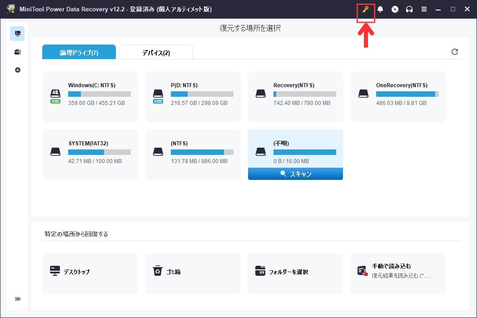Choose the フォルダーを選択 label
This screenshot has width=477, height=318.
tap(288, 272)
